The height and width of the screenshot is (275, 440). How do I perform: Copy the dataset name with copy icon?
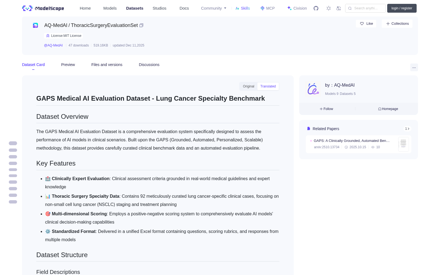(141, 25)
